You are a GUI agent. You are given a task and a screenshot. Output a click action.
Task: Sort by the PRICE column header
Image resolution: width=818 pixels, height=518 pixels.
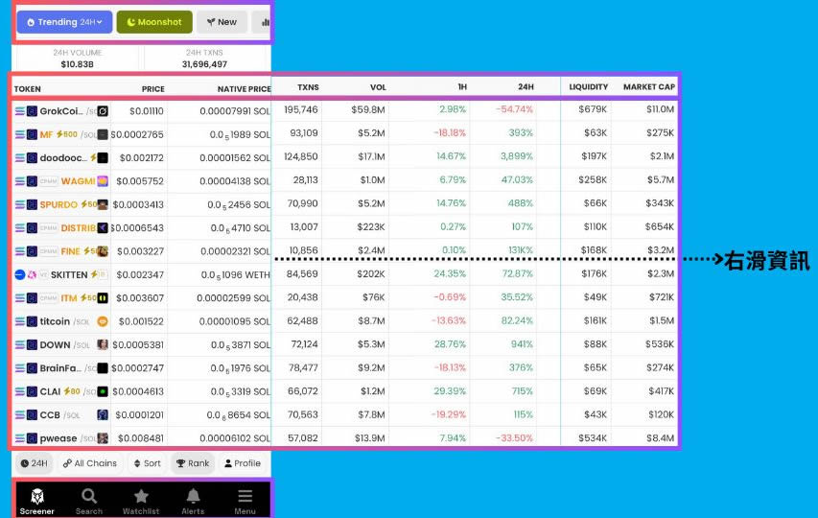pyautogui.click(x=152, y=88)
